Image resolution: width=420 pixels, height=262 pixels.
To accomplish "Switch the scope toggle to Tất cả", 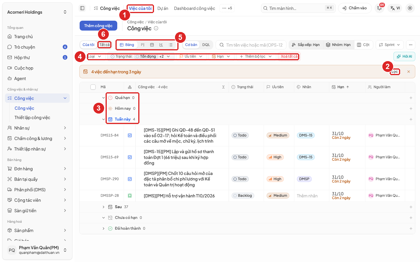I will tap(104, 45).
